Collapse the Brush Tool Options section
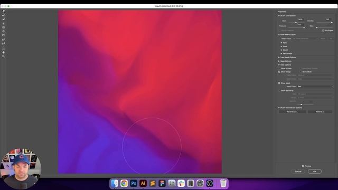This screenshot has width=338, height=190. tap(279, 16)
